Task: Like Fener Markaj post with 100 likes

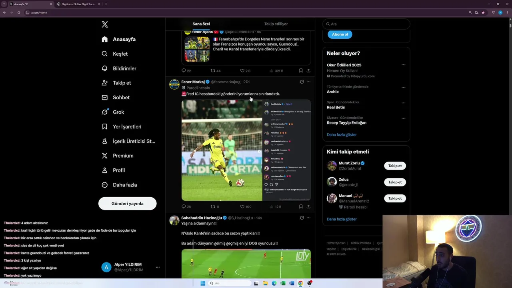Action: pos(246,207)
